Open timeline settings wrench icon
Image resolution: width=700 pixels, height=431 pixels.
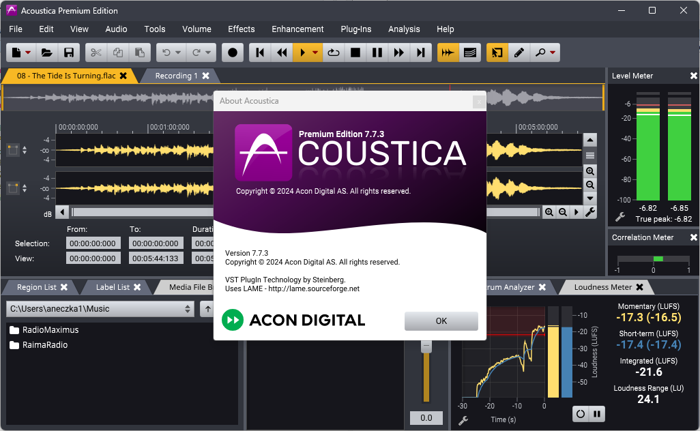click(x=590, y=212)
